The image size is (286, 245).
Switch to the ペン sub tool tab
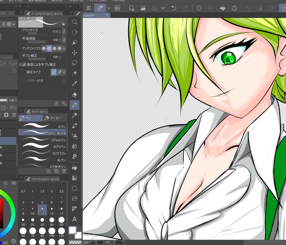pyautogui.click(x=30, y=118)
